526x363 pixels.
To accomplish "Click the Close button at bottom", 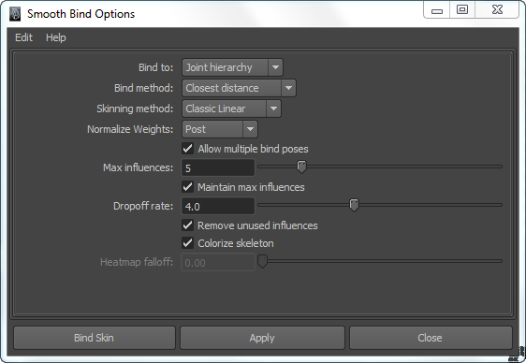I will point(431,338).
